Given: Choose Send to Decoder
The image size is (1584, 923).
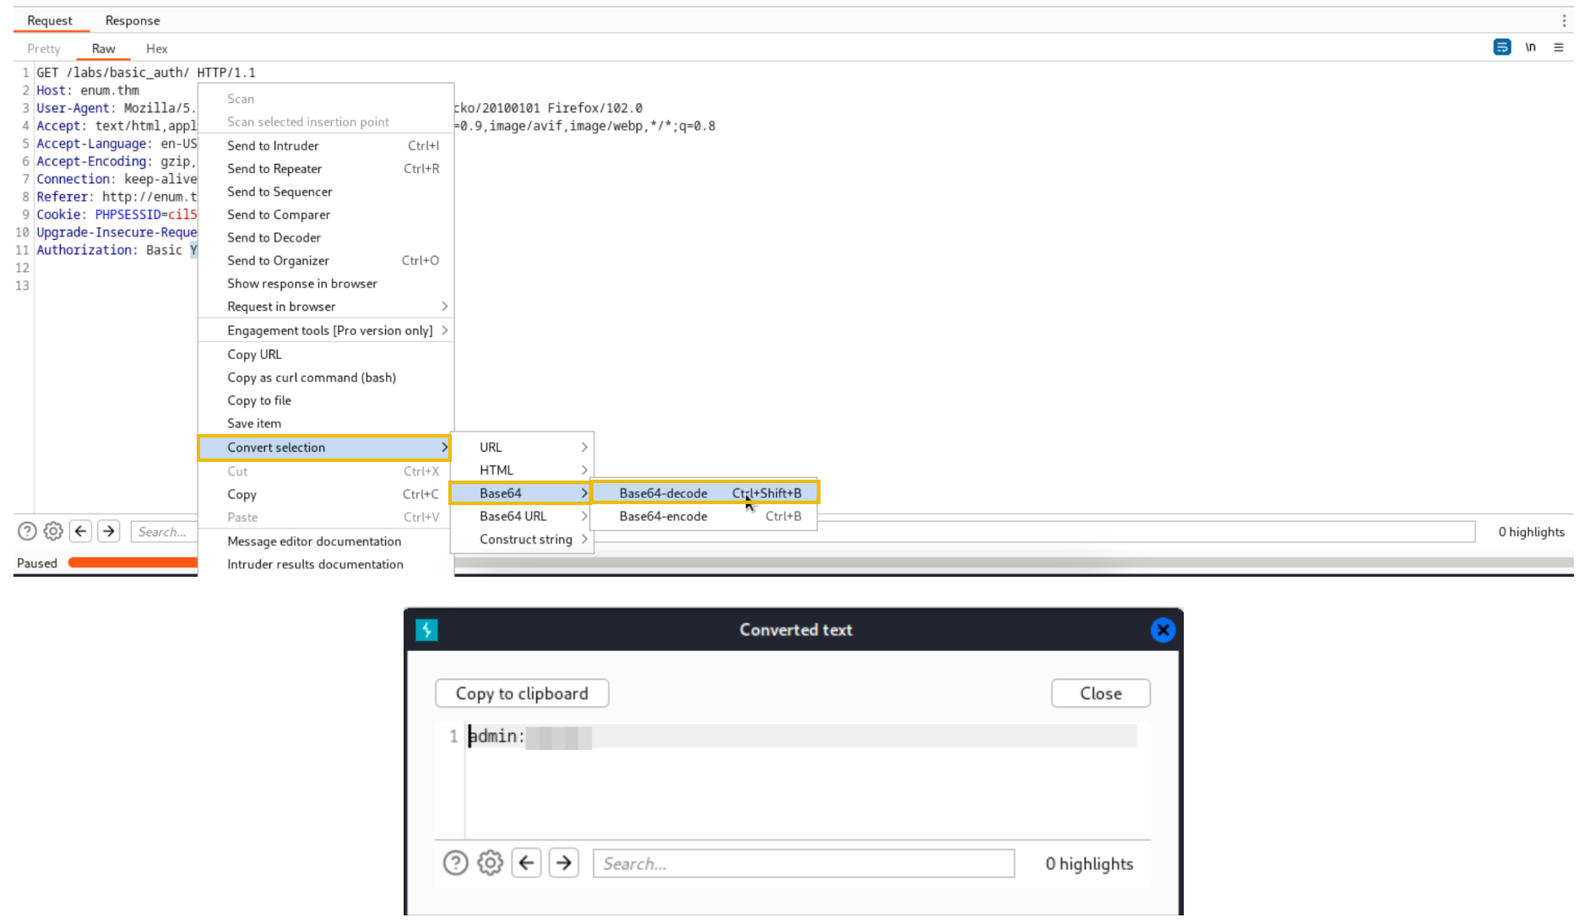Looking at the screenshot, I should click(326, 237).
